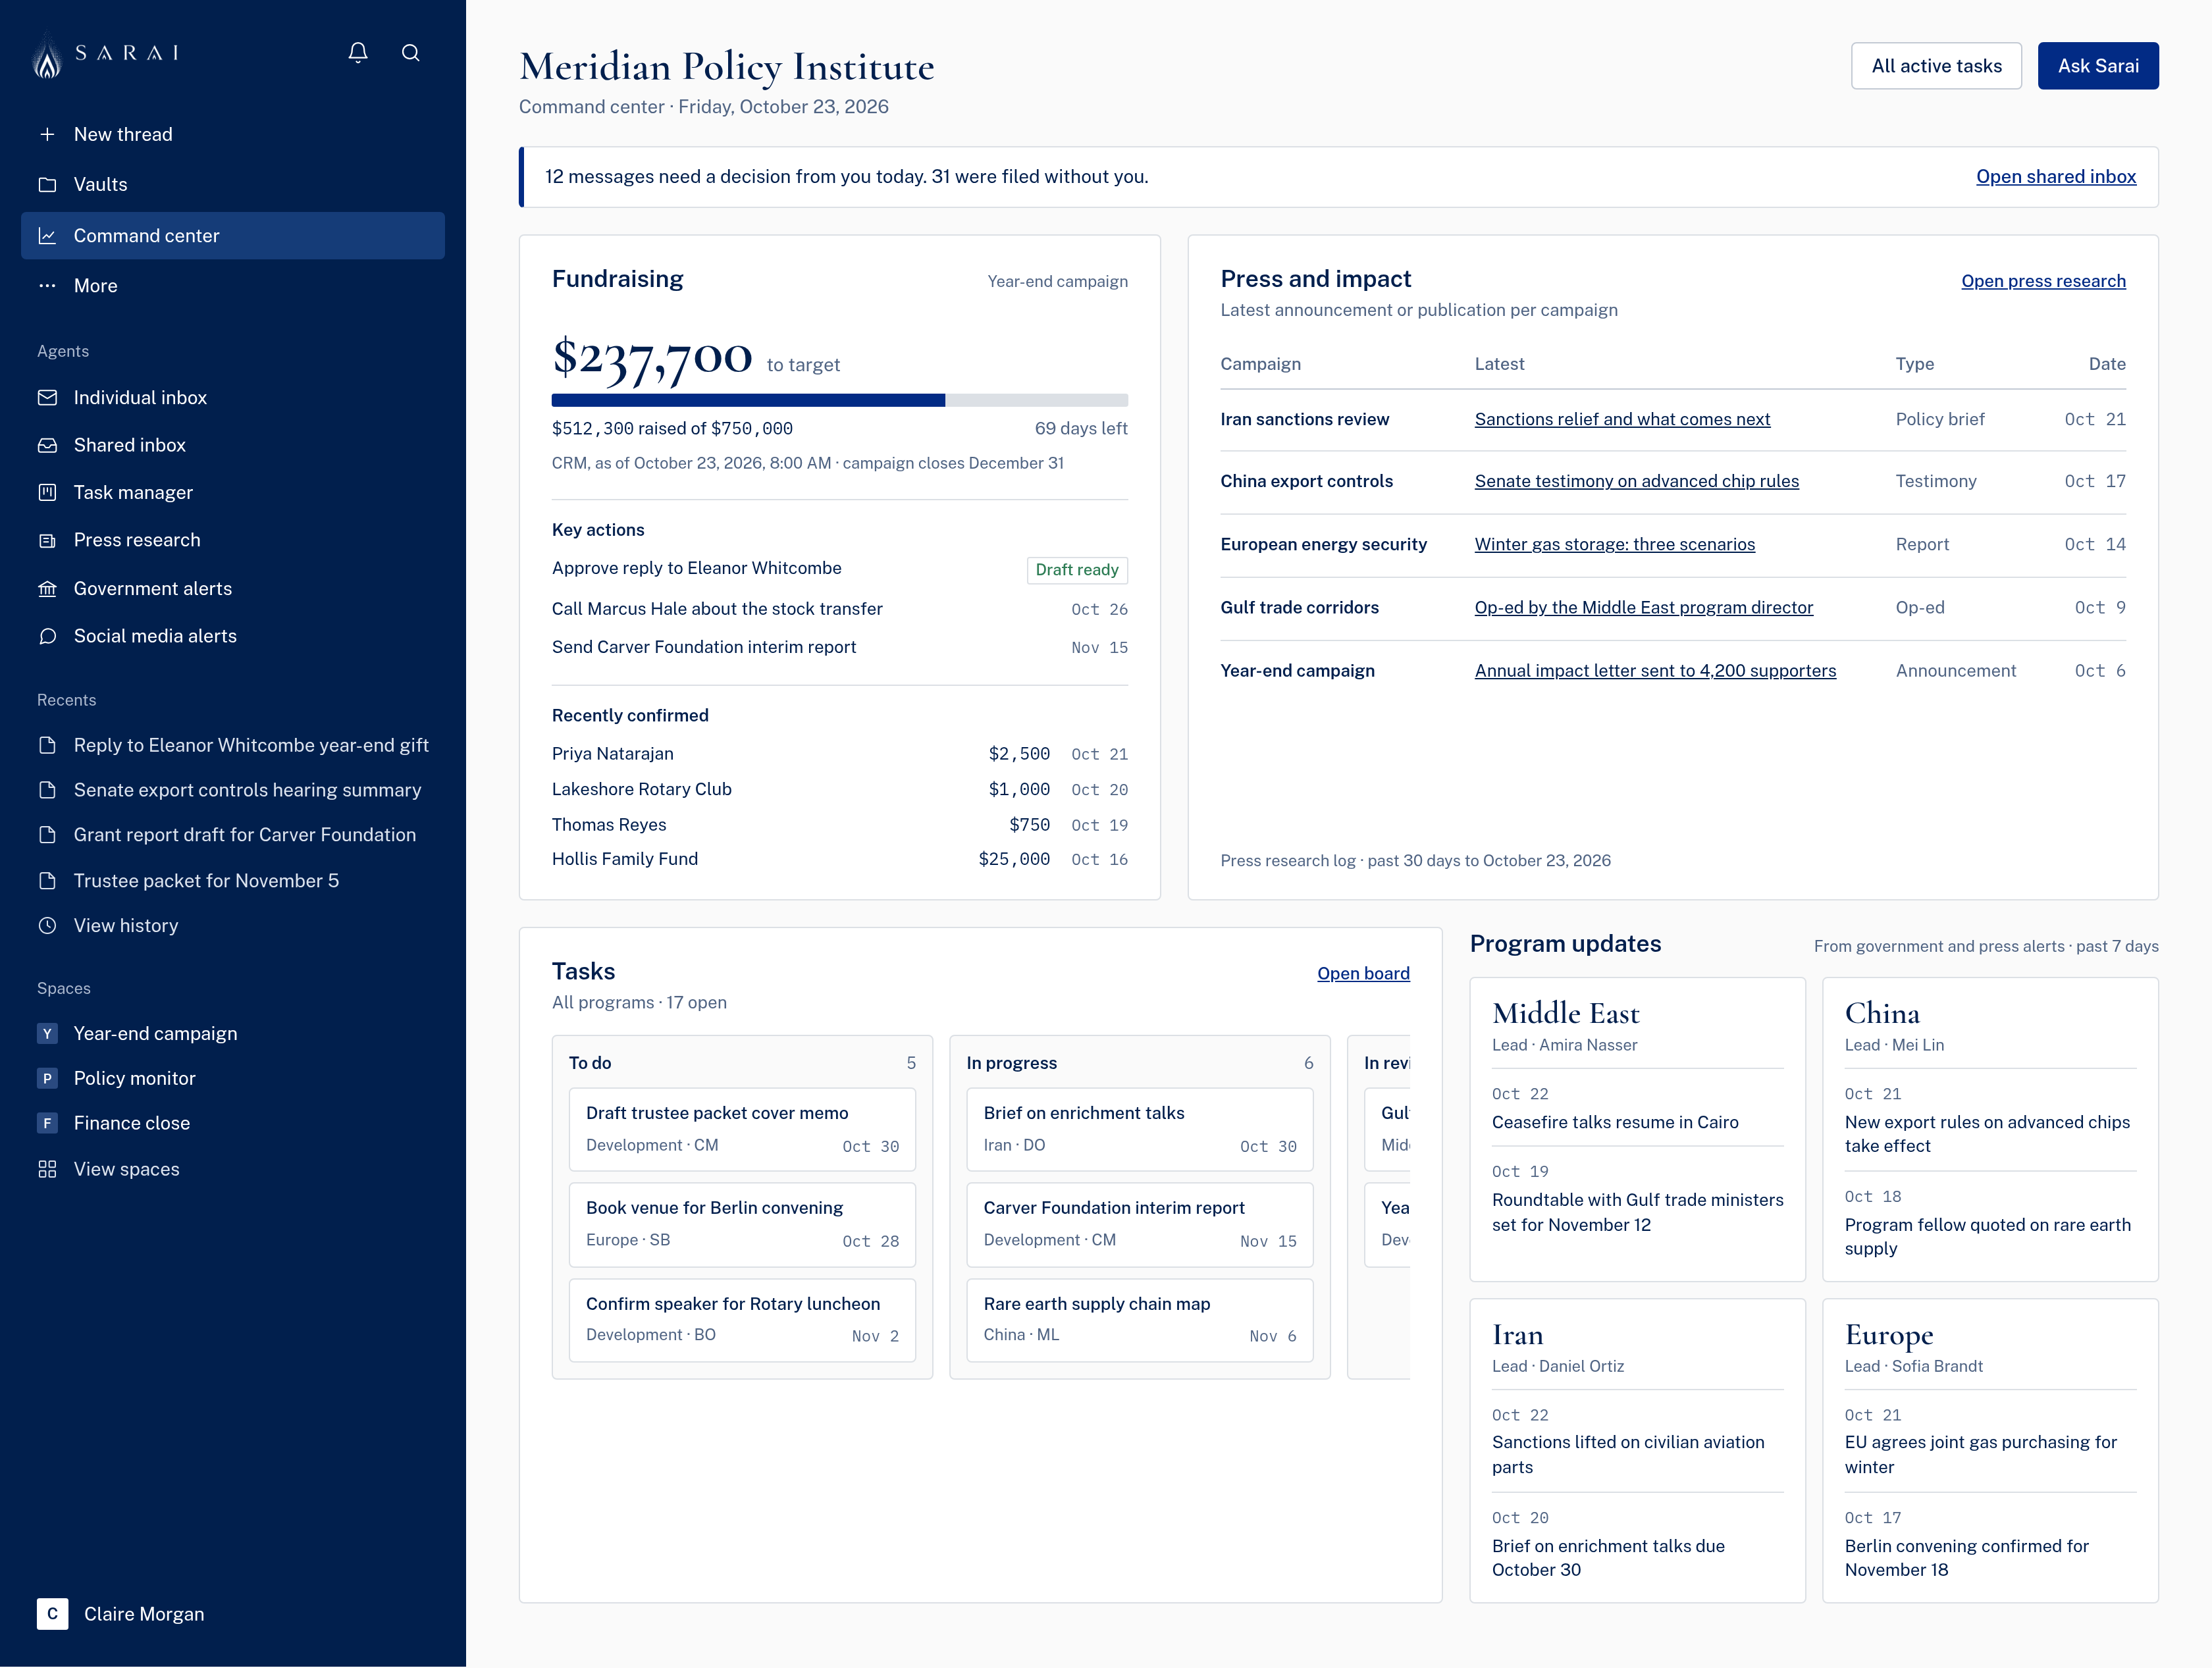
Task: Click the Social media alerts bubble icon
Action: 47,636
